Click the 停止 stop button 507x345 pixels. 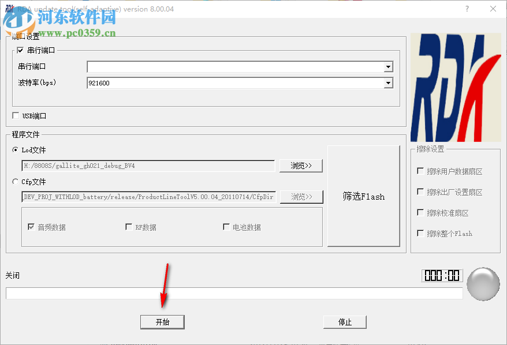pyautogui.click(x=345, y=322)
